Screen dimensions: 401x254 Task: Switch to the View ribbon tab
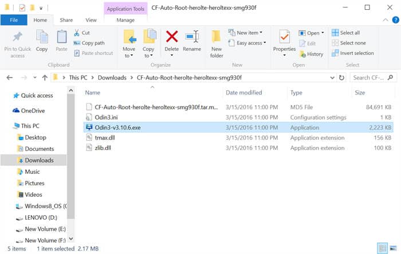click(x=91, y=20)
